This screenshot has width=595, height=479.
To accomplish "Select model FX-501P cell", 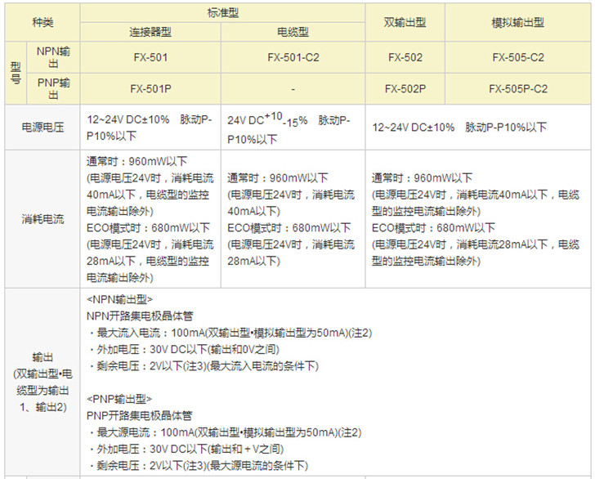I will pyautogui.click(x=150, y=89).
